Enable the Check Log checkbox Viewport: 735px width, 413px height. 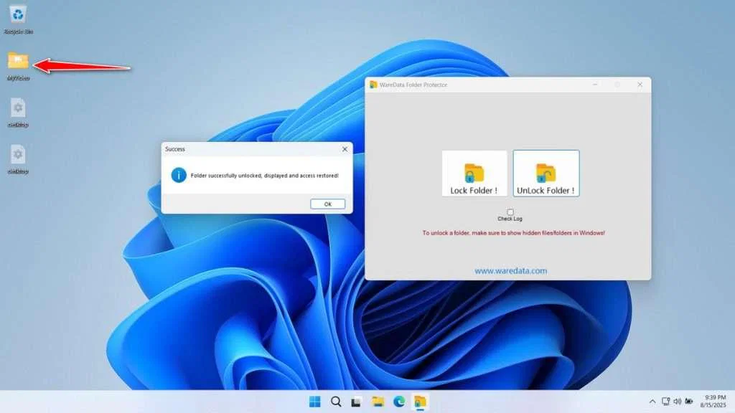pos(510,212)
